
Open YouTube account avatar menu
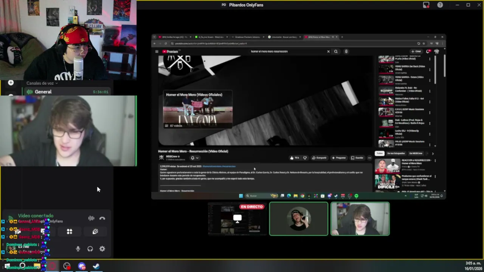[x=437, y=51]
